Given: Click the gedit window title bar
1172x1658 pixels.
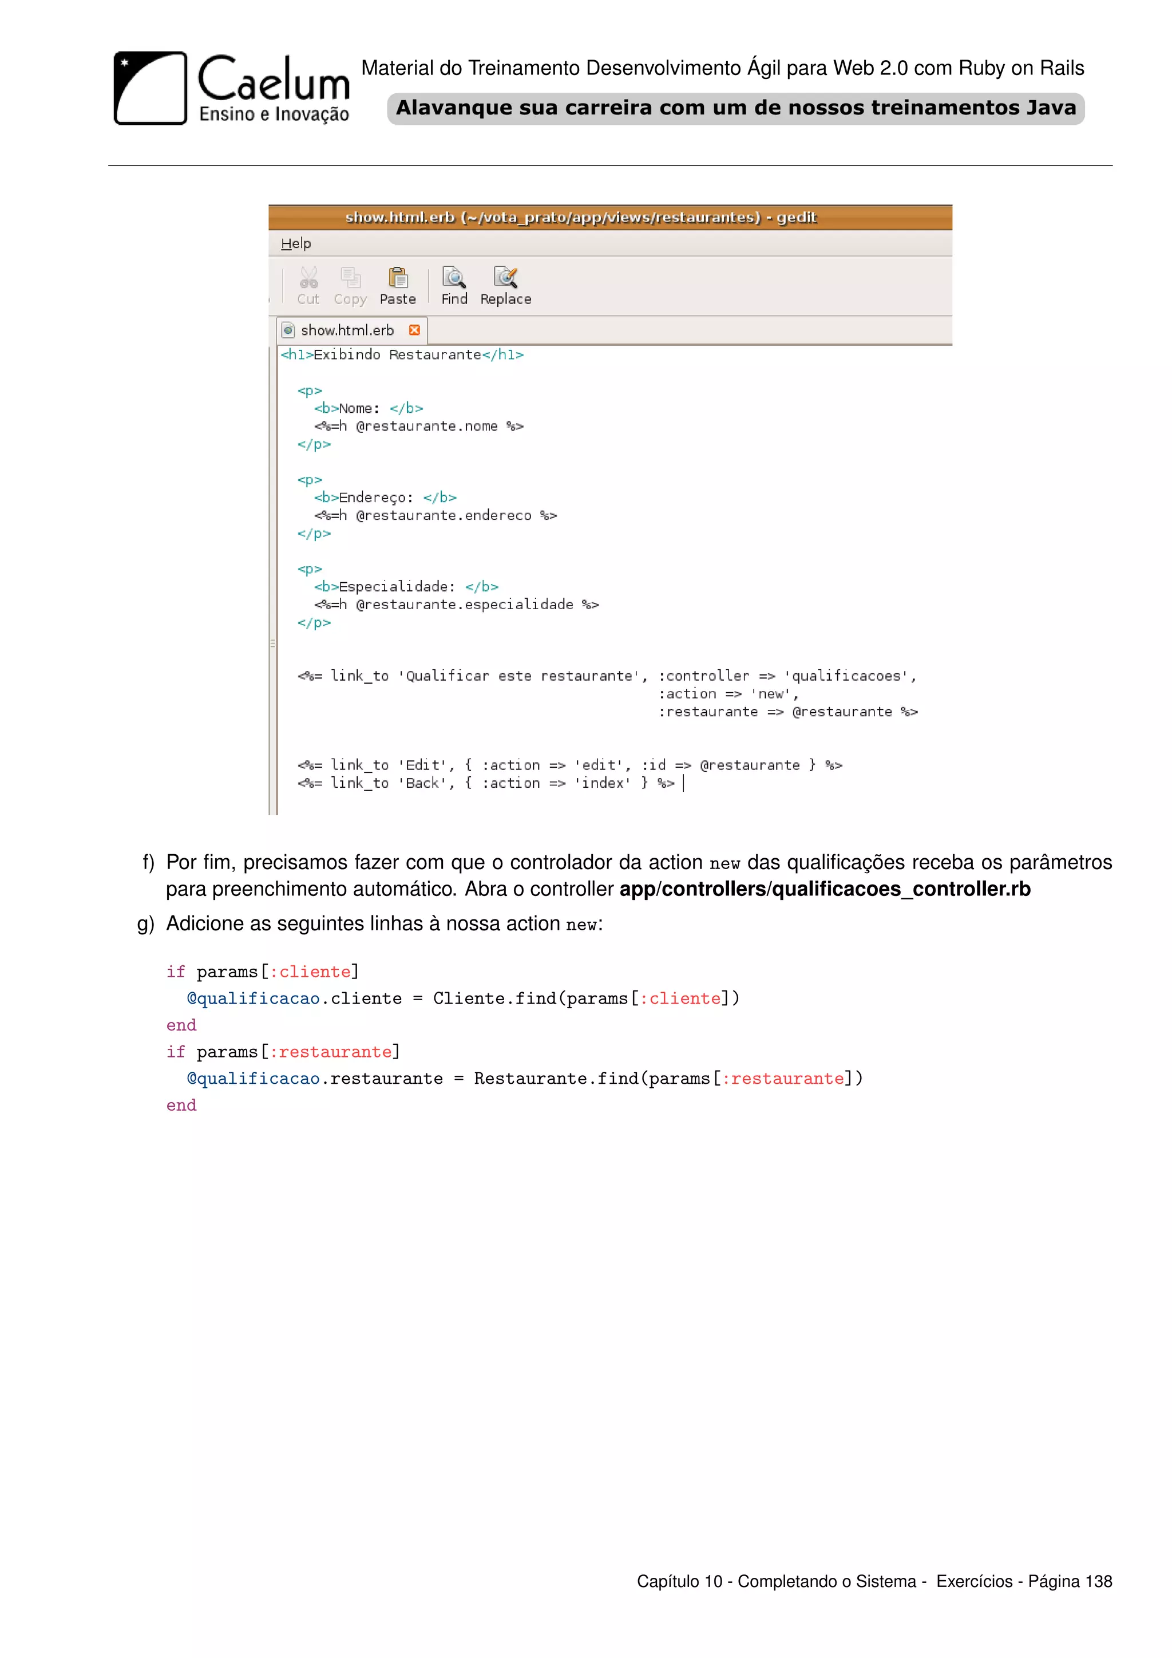Looking at the screenshot, I should click(x=611, y=218).
